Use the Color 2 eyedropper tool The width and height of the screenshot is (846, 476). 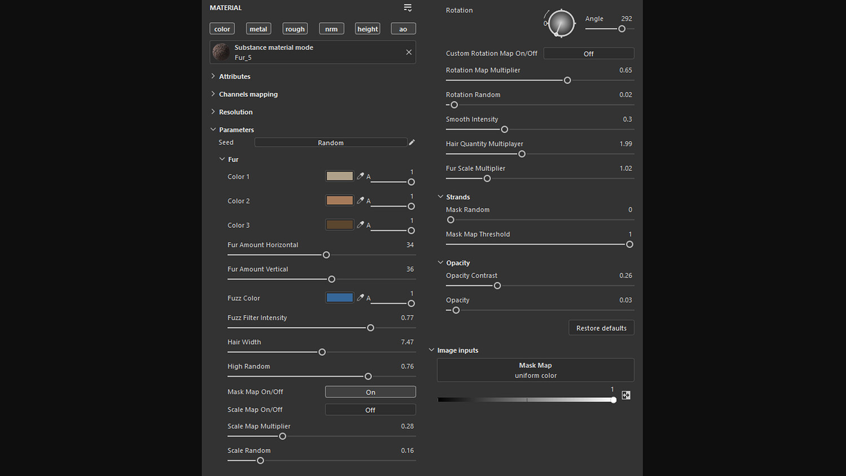pos(360,200)
